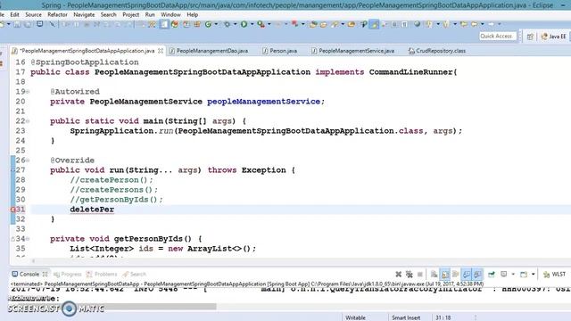Click the Open Type toolbar icon
Image resolution: width=571 pixels, height=321 pixels.
[313, 24]
